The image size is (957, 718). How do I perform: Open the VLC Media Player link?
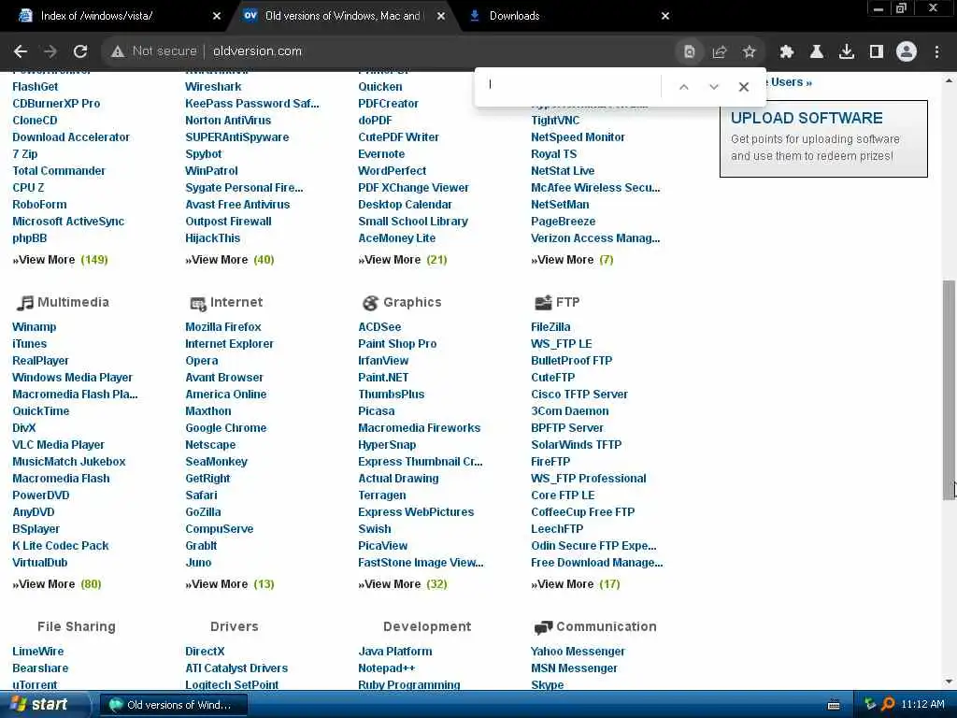tap(59, 445)
